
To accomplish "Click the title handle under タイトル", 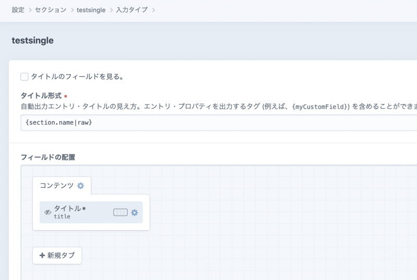I will [62, 216].
